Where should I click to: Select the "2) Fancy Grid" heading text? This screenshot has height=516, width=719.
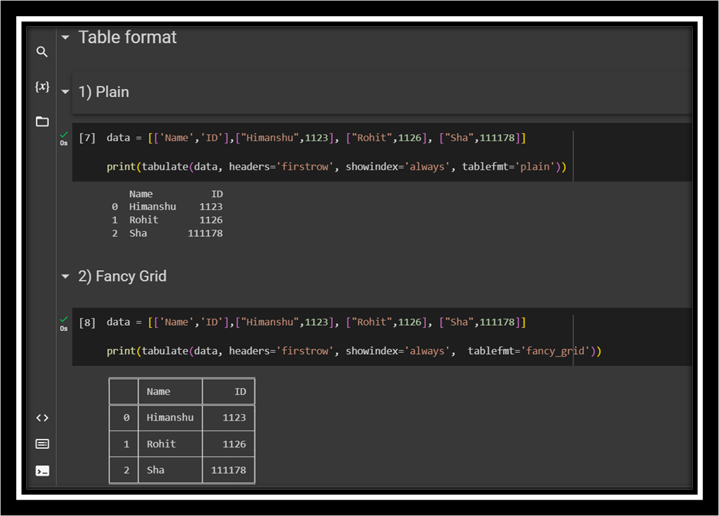122,276
